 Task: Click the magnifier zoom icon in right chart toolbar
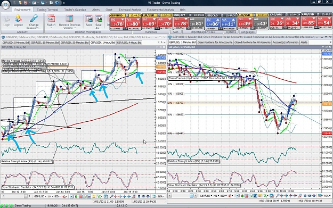click(278, 196)
